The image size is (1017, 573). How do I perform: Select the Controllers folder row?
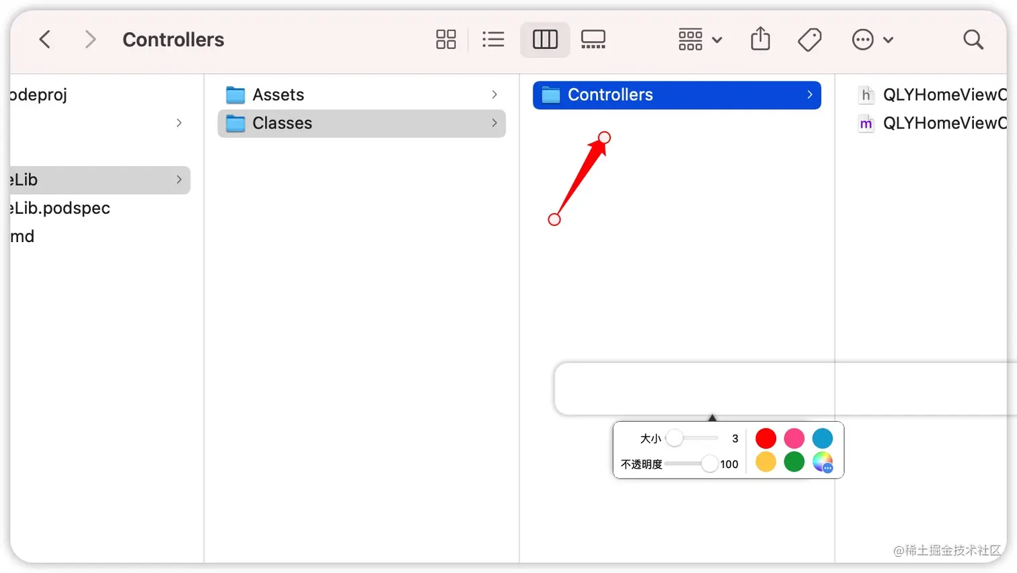pos(677,95)
